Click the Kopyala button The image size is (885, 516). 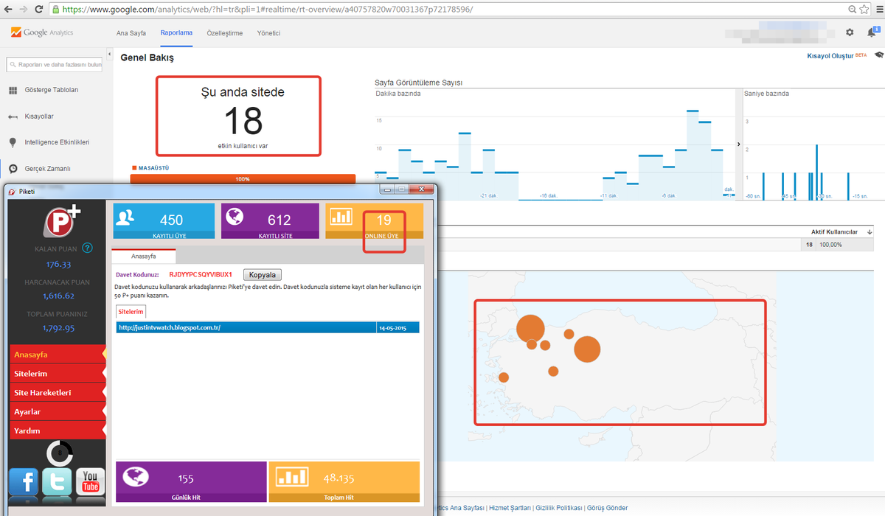point(262,274)
